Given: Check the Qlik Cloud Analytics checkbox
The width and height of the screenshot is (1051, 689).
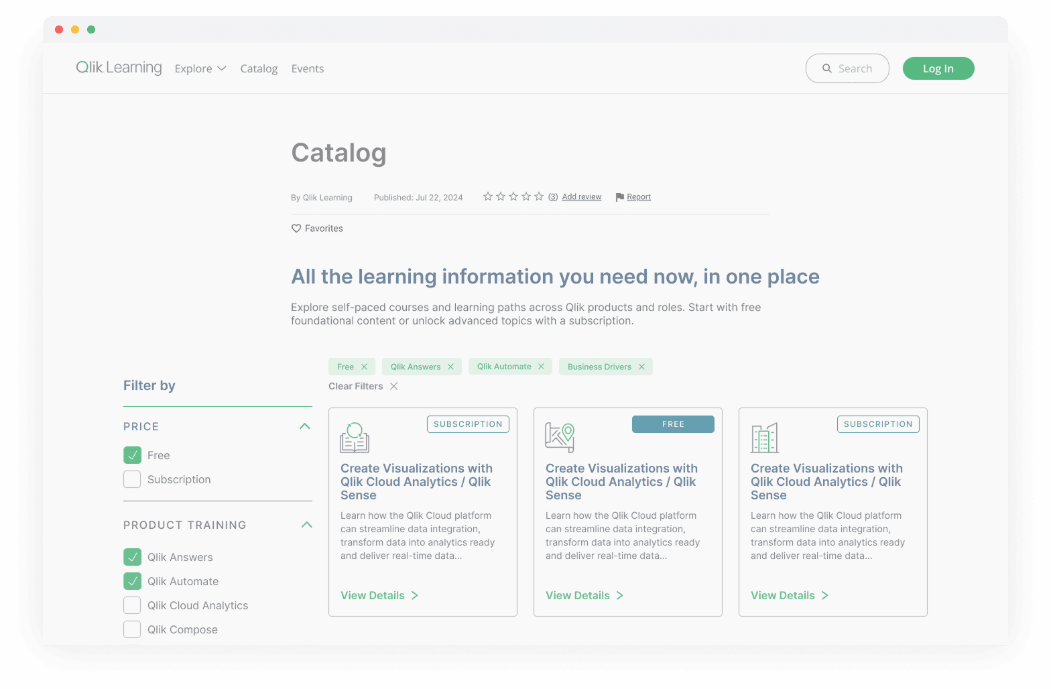Looking at the screenshot, I should coord(132,605).
